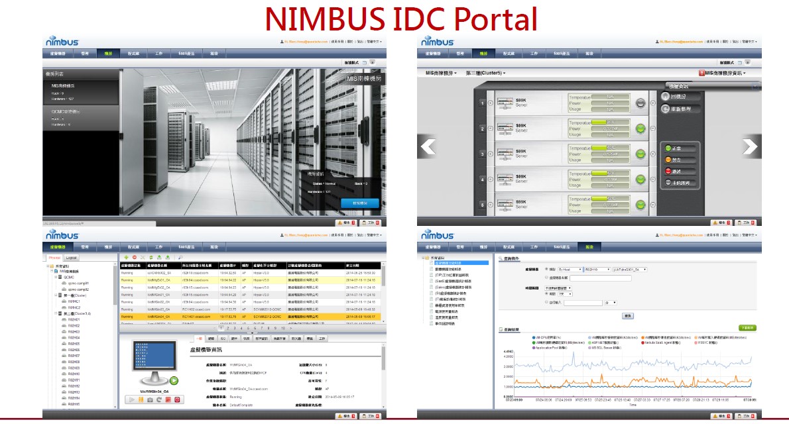Switch to the Logical tab in tree panel

tap(72, 257)
